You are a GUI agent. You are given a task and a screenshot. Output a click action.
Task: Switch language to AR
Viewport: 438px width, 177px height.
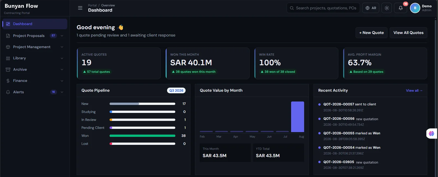point(371,8)
